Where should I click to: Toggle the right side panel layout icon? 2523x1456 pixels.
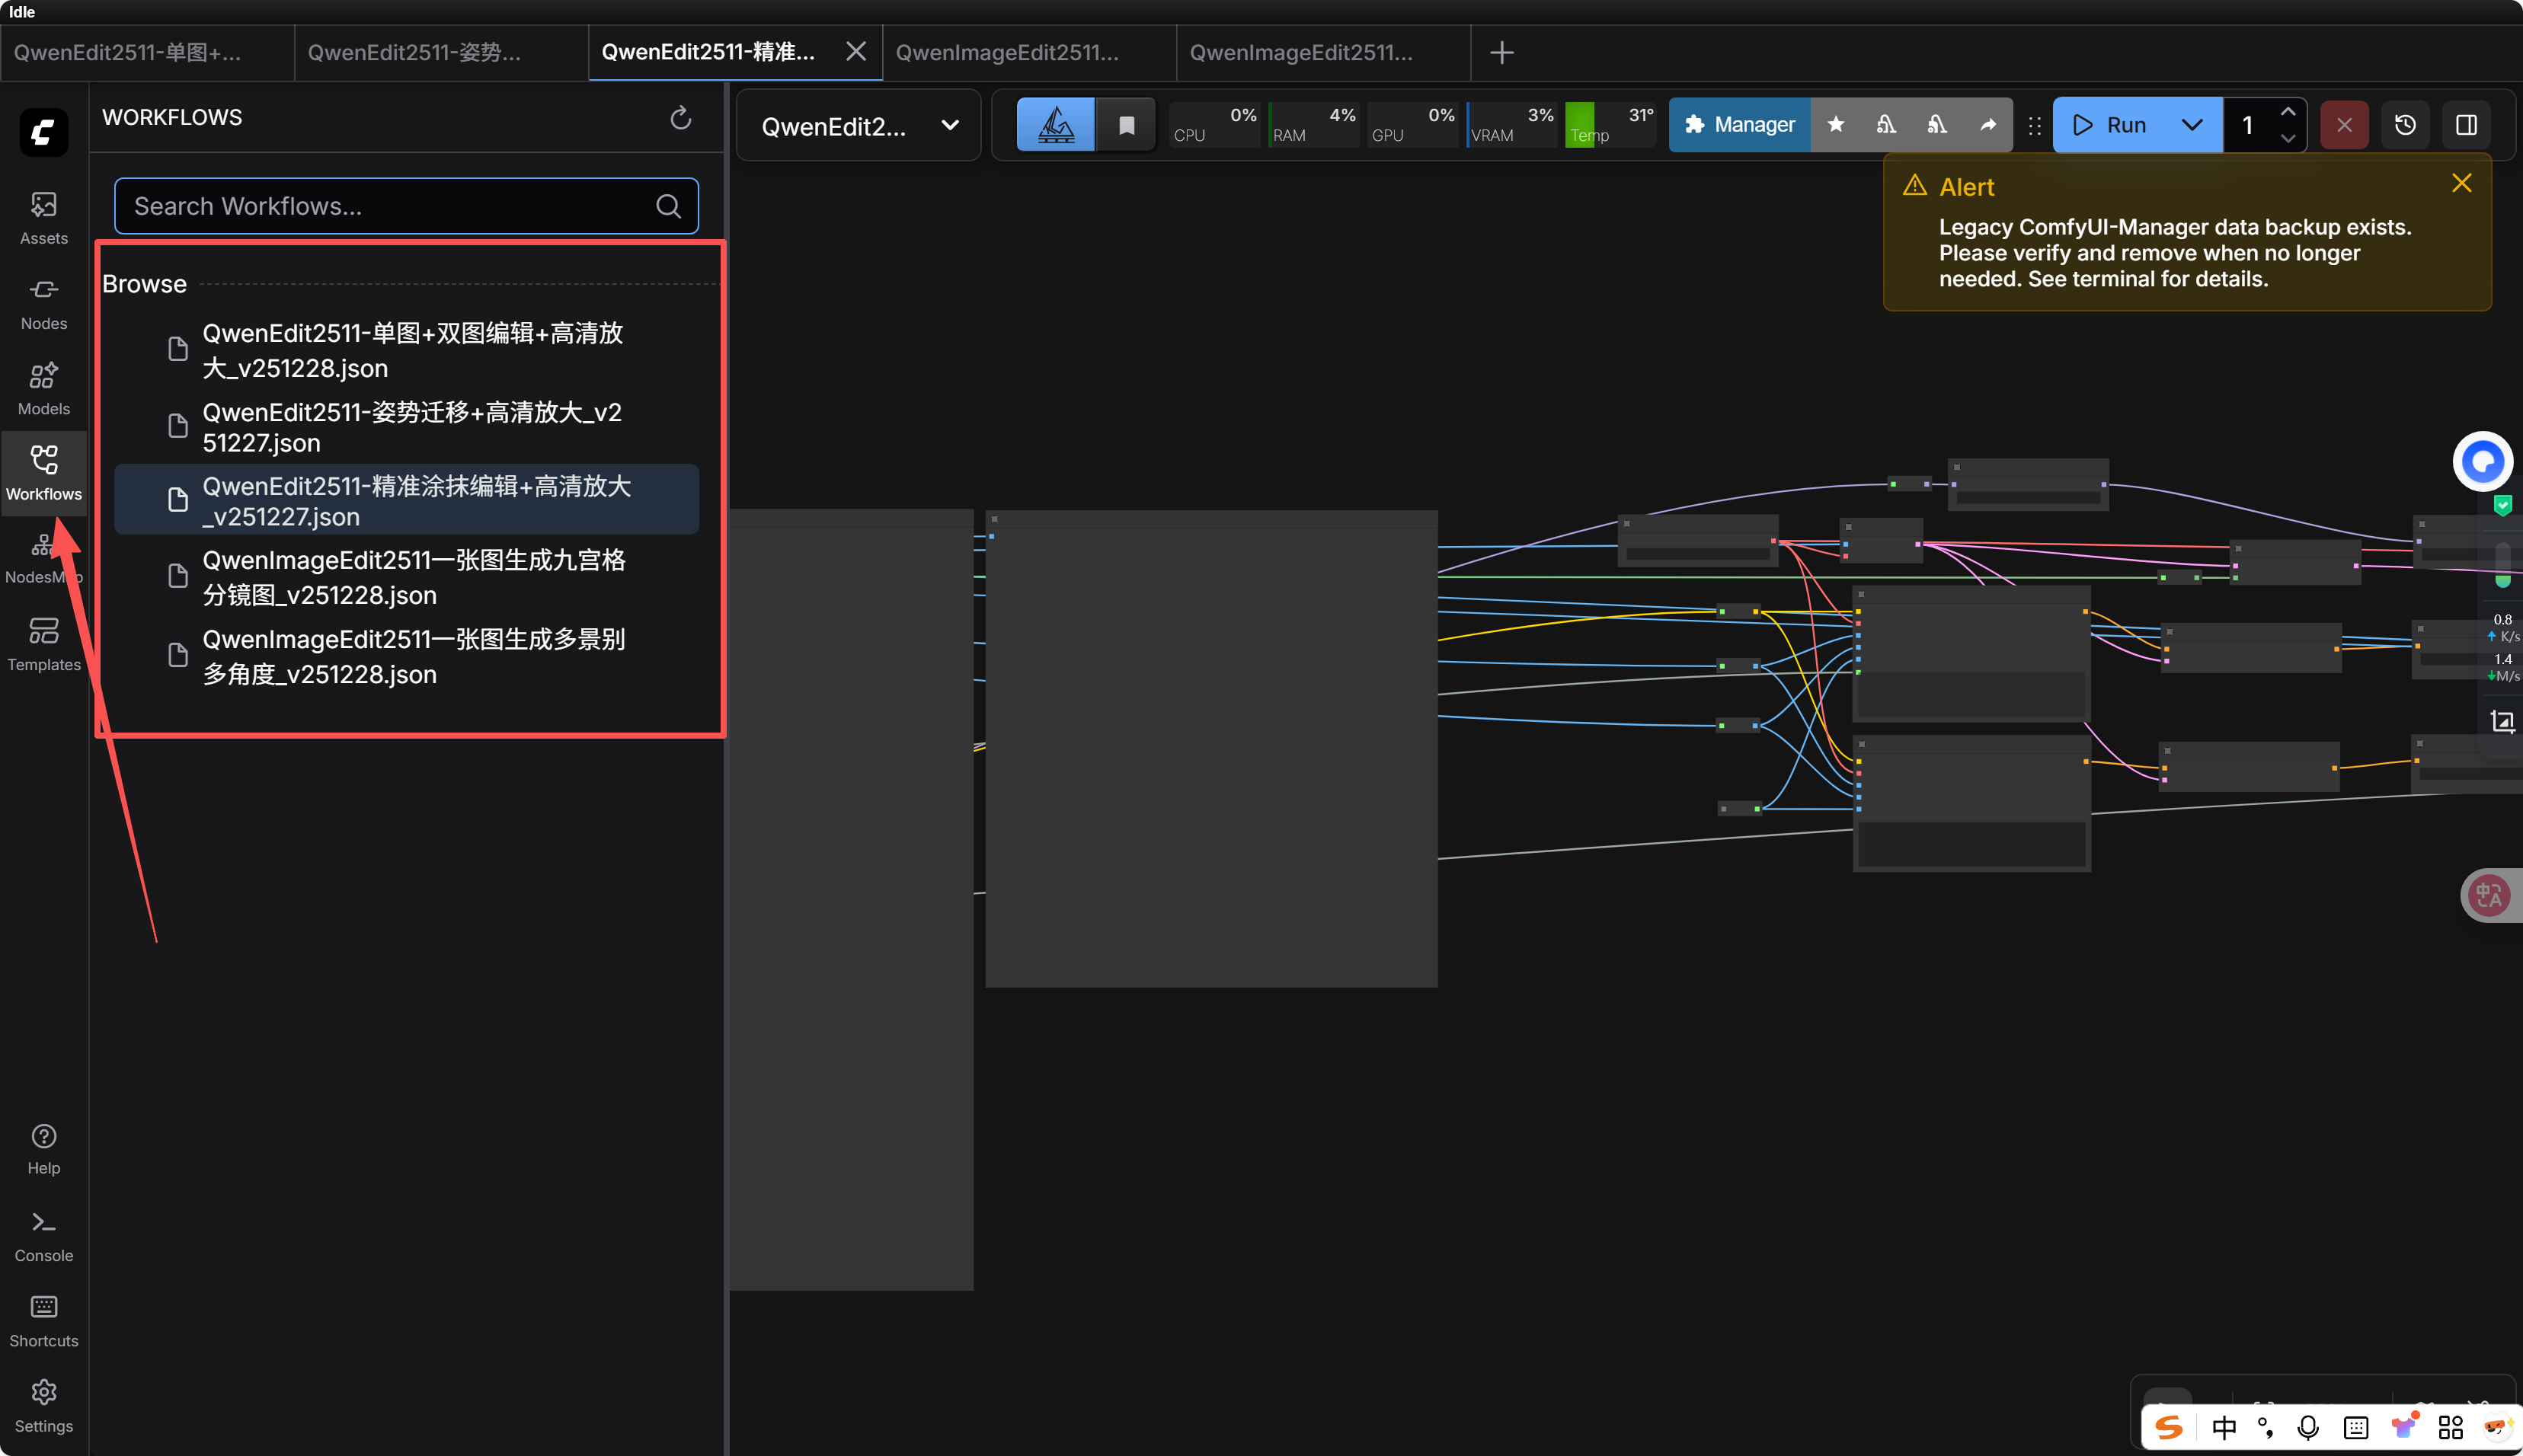click(x=2466, y=125)
